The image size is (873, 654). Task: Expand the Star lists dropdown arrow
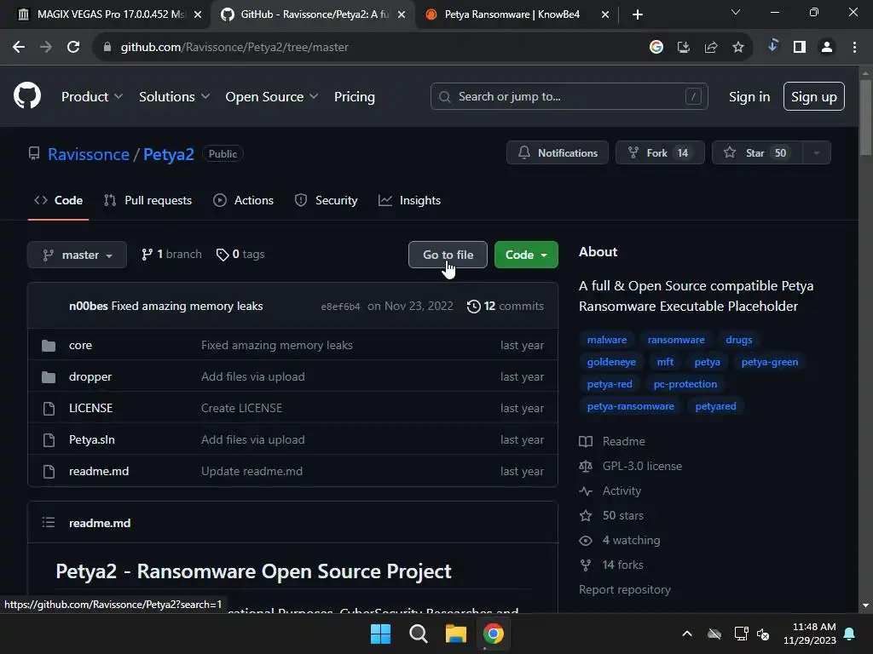tap(816, 153)
